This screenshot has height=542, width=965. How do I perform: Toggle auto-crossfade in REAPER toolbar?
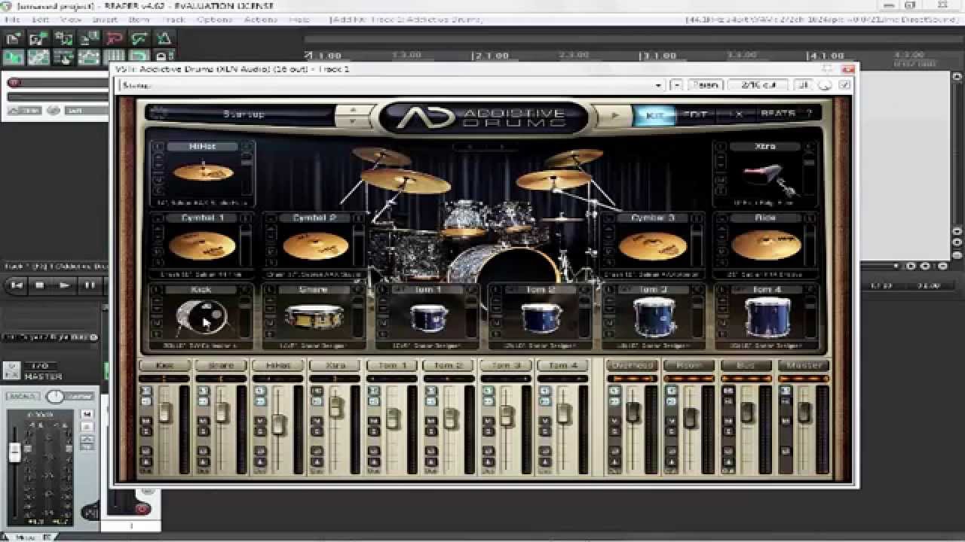tap(14, 57)
